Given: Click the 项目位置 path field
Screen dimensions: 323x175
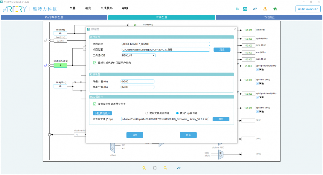Looking at the screenshot, I should tap(166, 50).
